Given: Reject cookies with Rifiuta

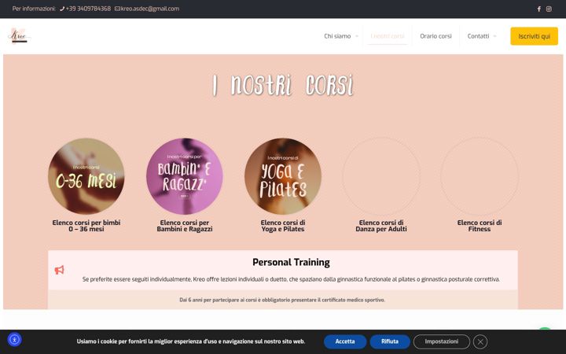Looking at the screenshot, I should (390, 341).
